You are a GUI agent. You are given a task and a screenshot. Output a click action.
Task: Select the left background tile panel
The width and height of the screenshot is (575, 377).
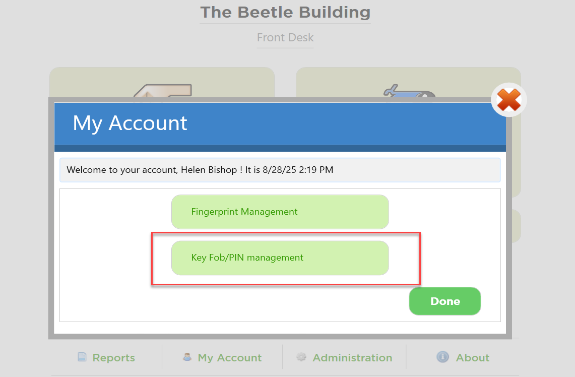pyautogui.click(x=162, y=82)
